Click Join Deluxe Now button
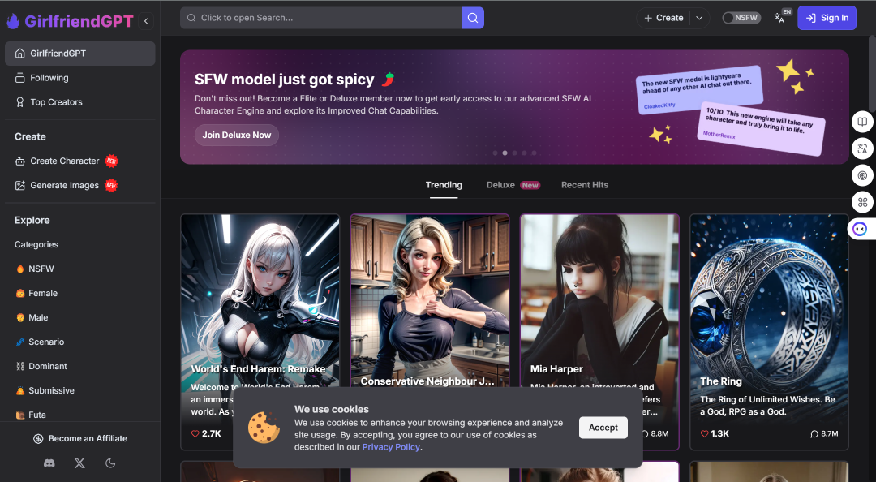This screenshot has width=876, height=482. tap(236, 135)
